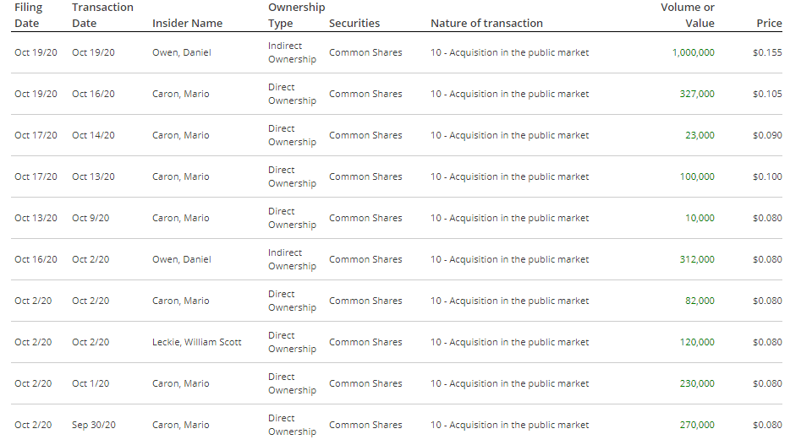Click the Nature of transaction header
The height and width of the screenshot is (445, 801).
pyautogui.click(x=486, y=24)
